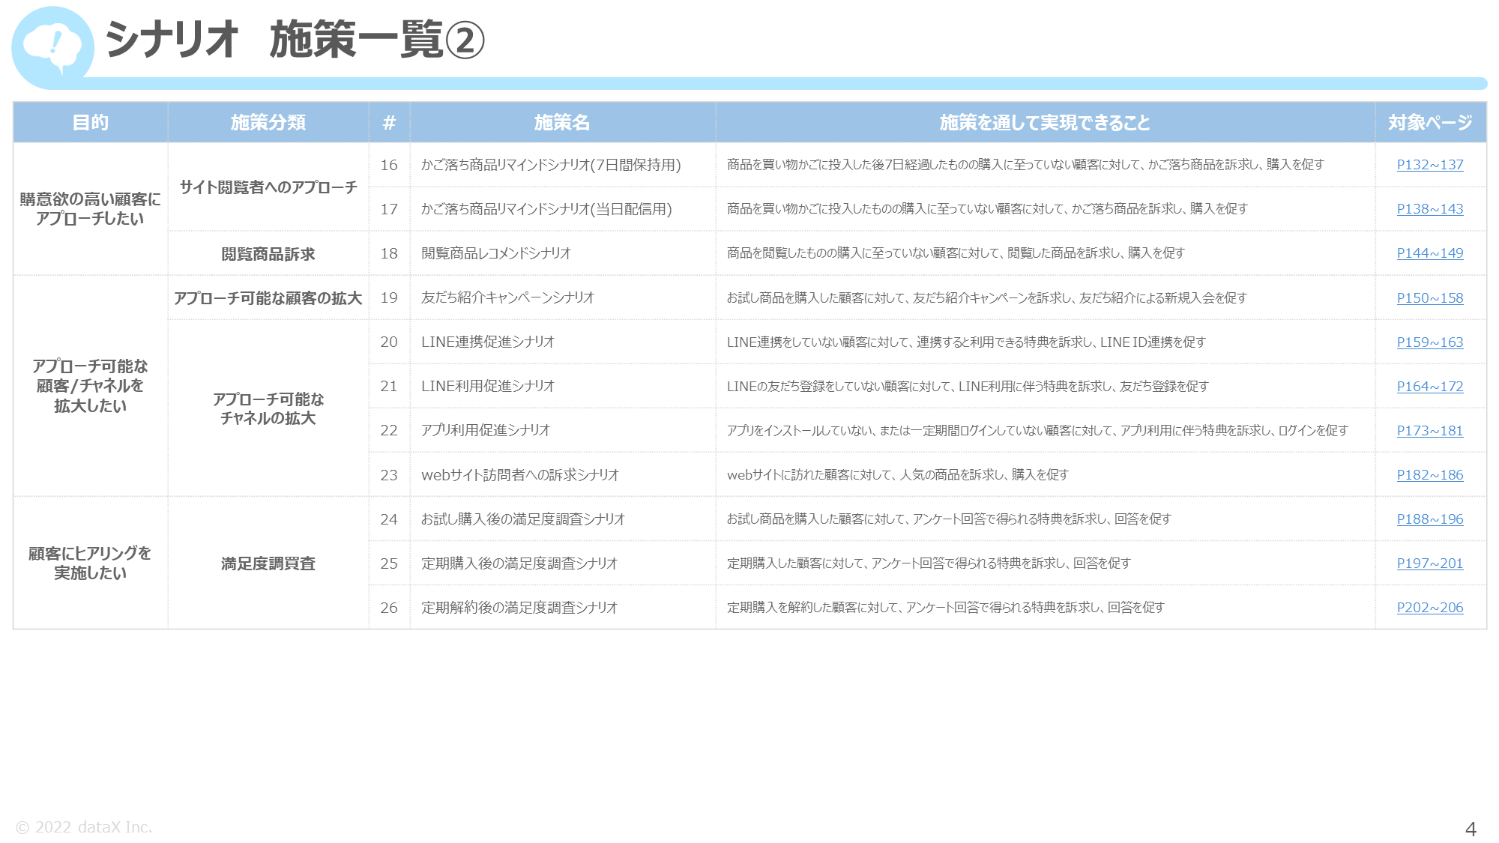1499x843 pixels.
Task: Open page link P159~163
Action: pos(1429,342)
